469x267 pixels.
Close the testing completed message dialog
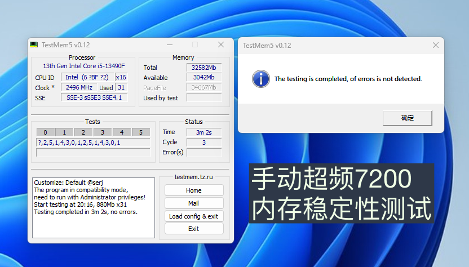coord(436,45)
